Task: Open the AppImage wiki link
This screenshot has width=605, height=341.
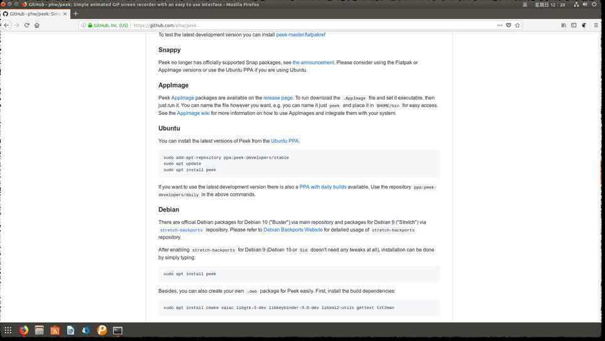Action: [x=193, y=113]
